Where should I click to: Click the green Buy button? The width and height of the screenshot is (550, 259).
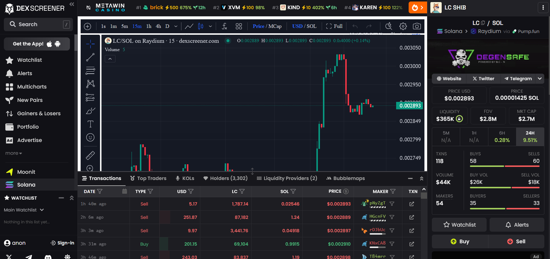[460, 241]
